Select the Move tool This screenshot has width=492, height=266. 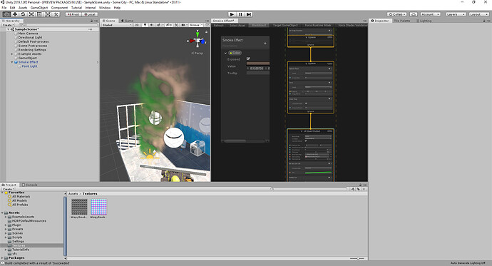[15, 14]
